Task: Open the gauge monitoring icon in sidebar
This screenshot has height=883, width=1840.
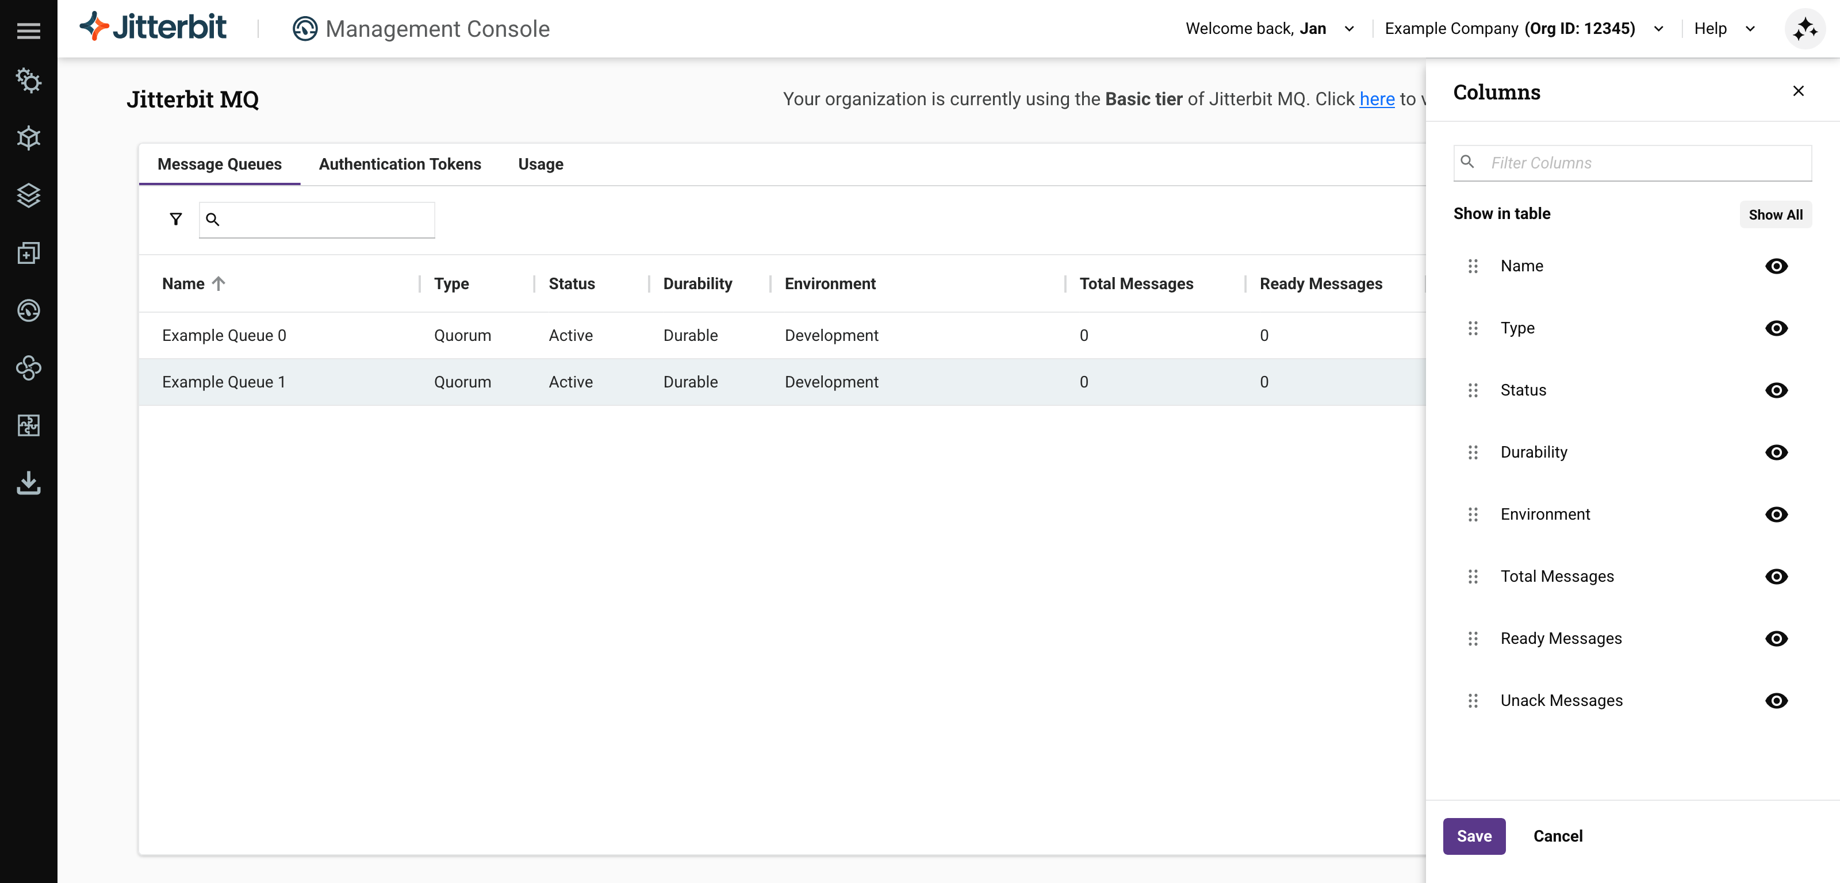Action: click(29, 310)
